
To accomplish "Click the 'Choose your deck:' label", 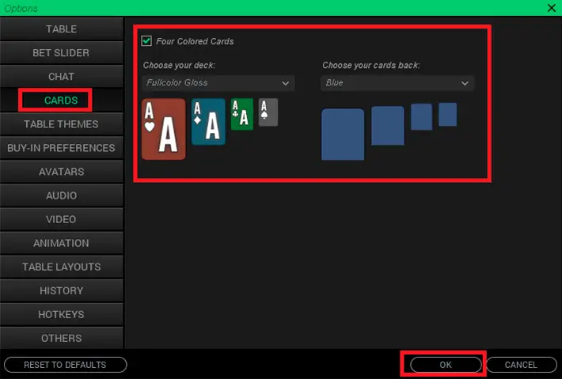I will 179,65.
